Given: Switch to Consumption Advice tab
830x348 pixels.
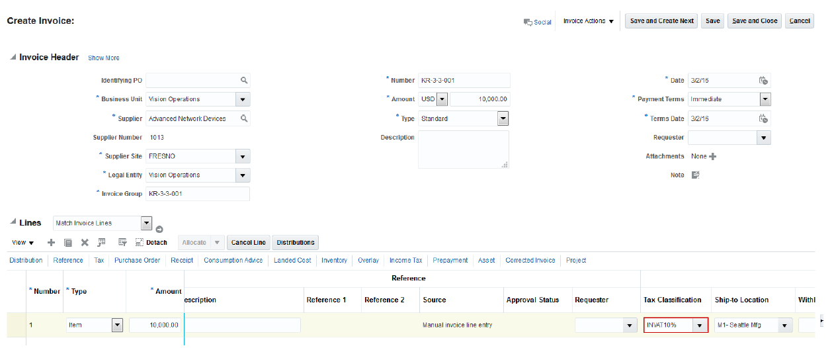Looking at the screenshot, I should pos(233,260).
